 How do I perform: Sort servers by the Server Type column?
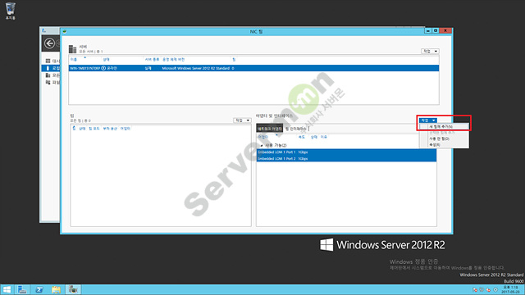coord(152,60)
